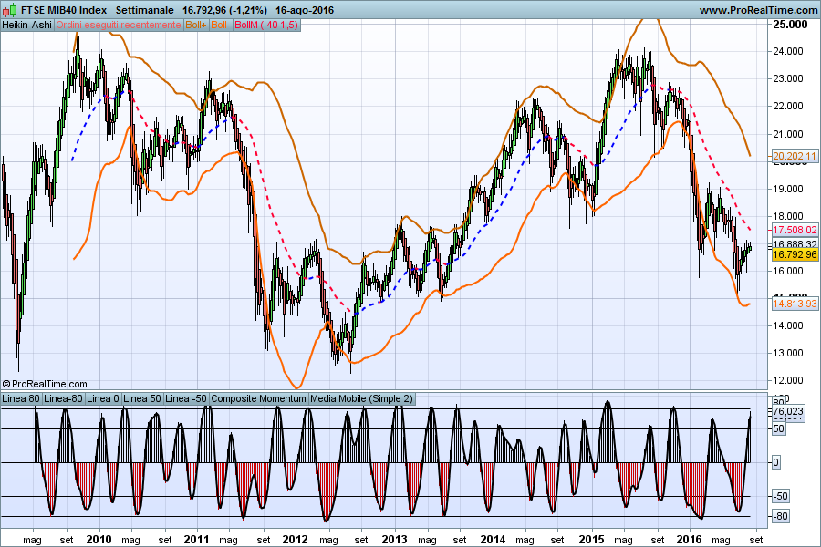Click the orange 14.813,93 lower band price label
Viewport: 821px width, 547px height.
(795, 304)
